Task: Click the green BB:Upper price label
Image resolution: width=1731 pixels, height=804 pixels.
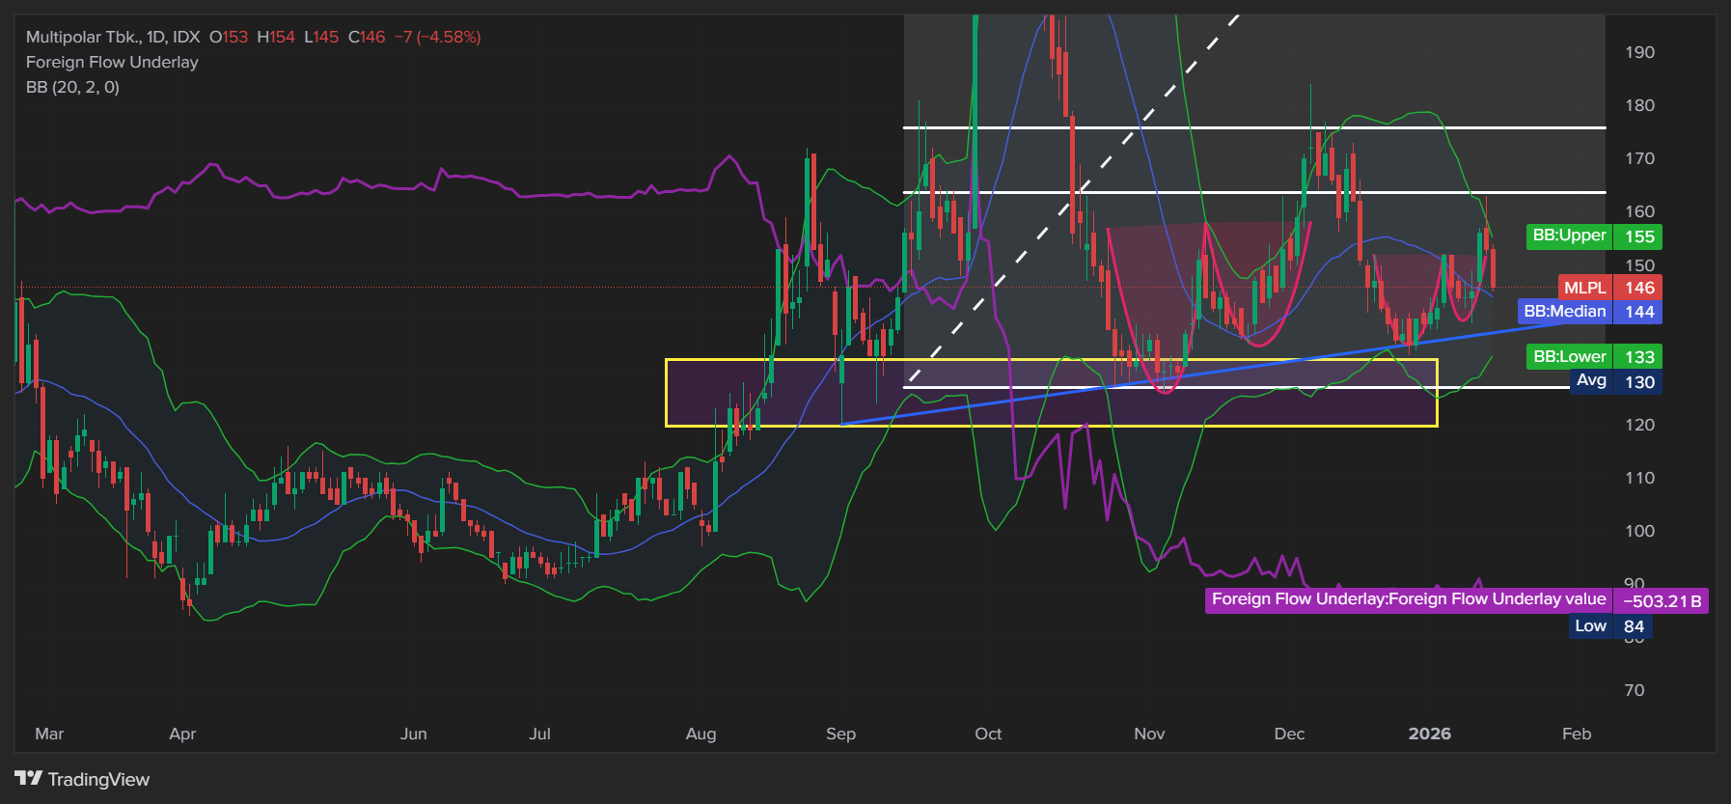Action: click(1568, 236)
